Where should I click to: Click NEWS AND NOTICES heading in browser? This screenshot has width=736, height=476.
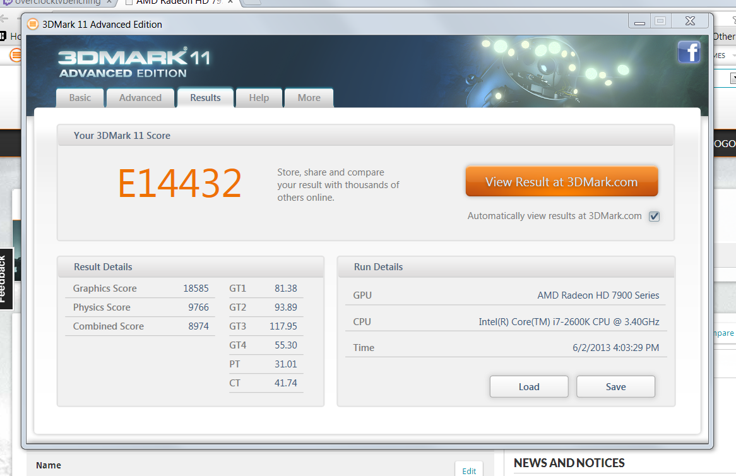coord(569,463)
